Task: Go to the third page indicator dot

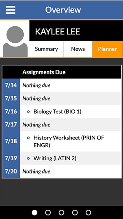Action: pyautogui.click(x=61, y=213)
